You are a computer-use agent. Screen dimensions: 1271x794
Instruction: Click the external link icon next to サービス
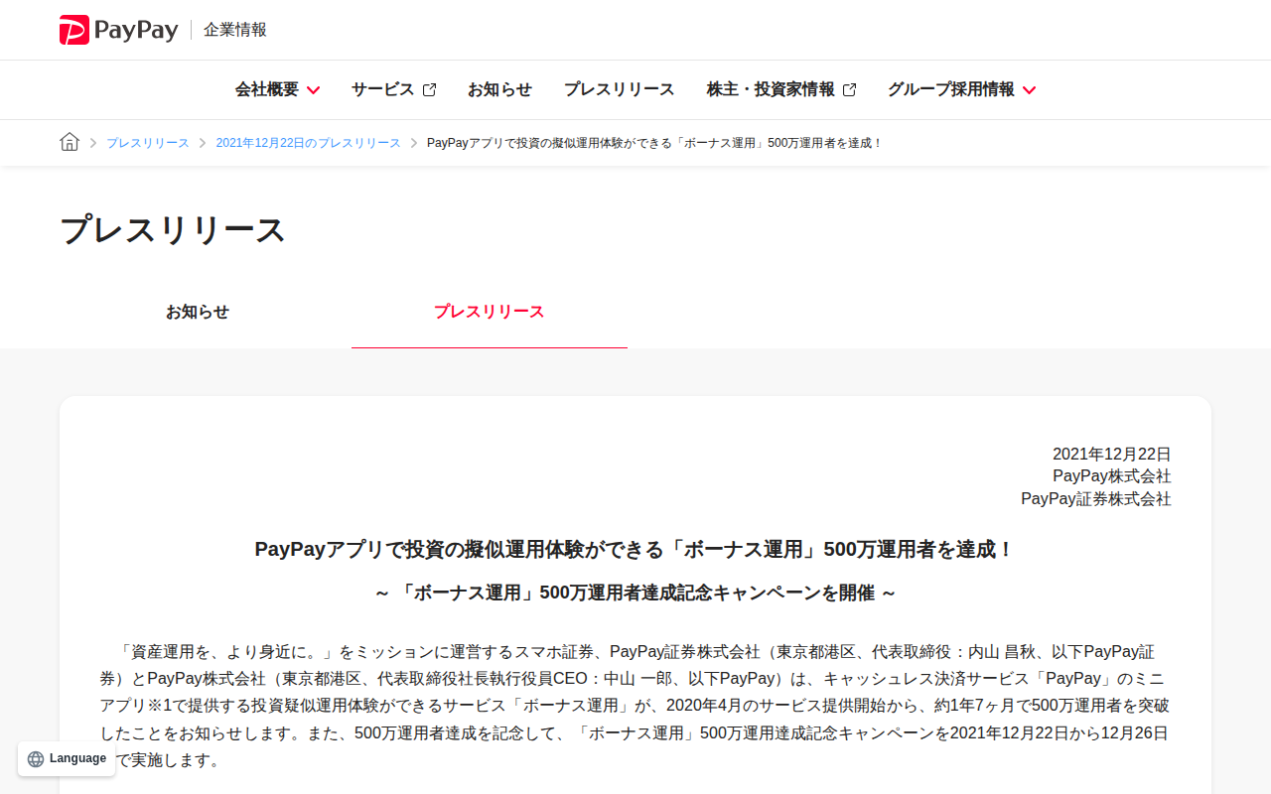429,89
